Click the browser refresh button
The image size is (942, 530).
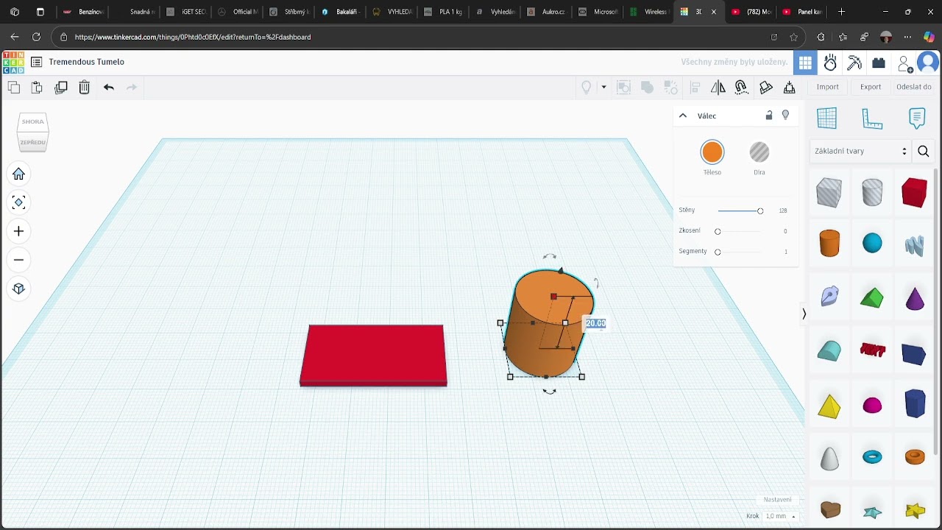tap(36, 37)
